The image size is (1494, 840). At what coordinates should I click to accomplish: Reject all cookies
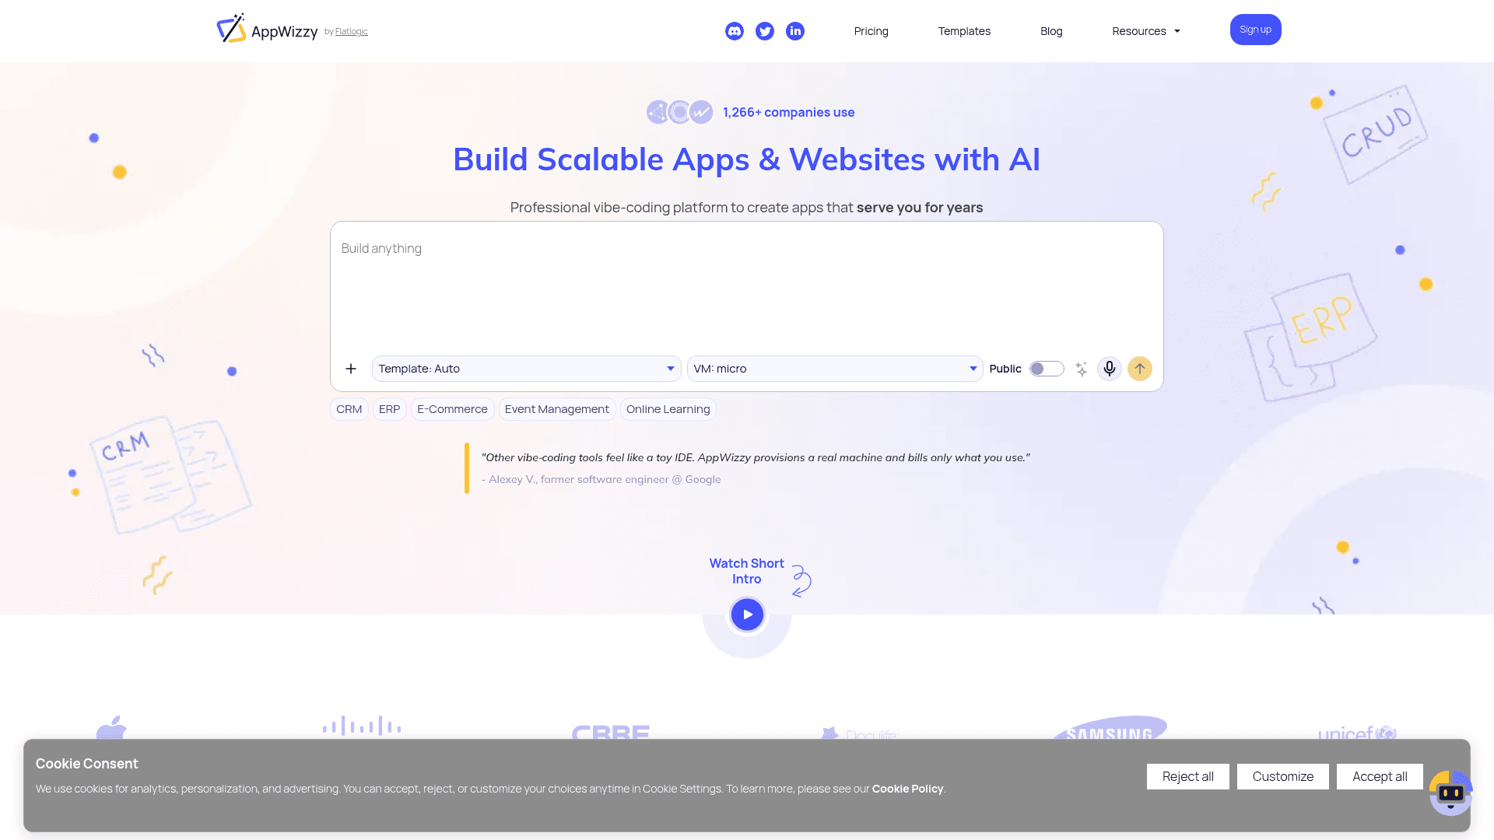coord(1187,776)
